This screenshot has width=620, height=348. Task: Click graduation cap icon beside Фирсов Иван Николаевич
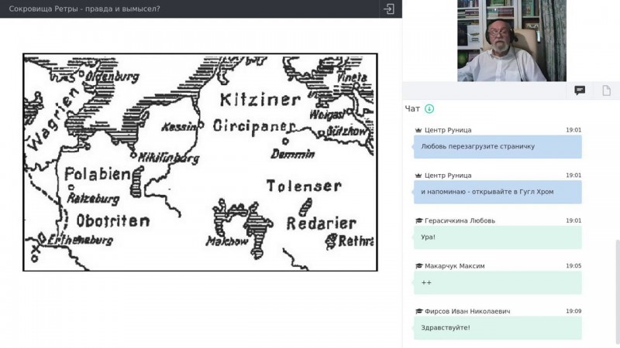(x=418, y=312)
